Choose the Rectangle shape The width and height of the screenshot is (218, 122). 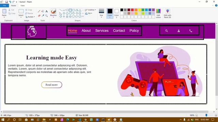(71, 10)
